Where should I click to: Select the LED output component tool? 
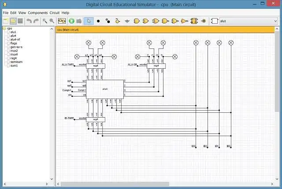tap(204, 21)
